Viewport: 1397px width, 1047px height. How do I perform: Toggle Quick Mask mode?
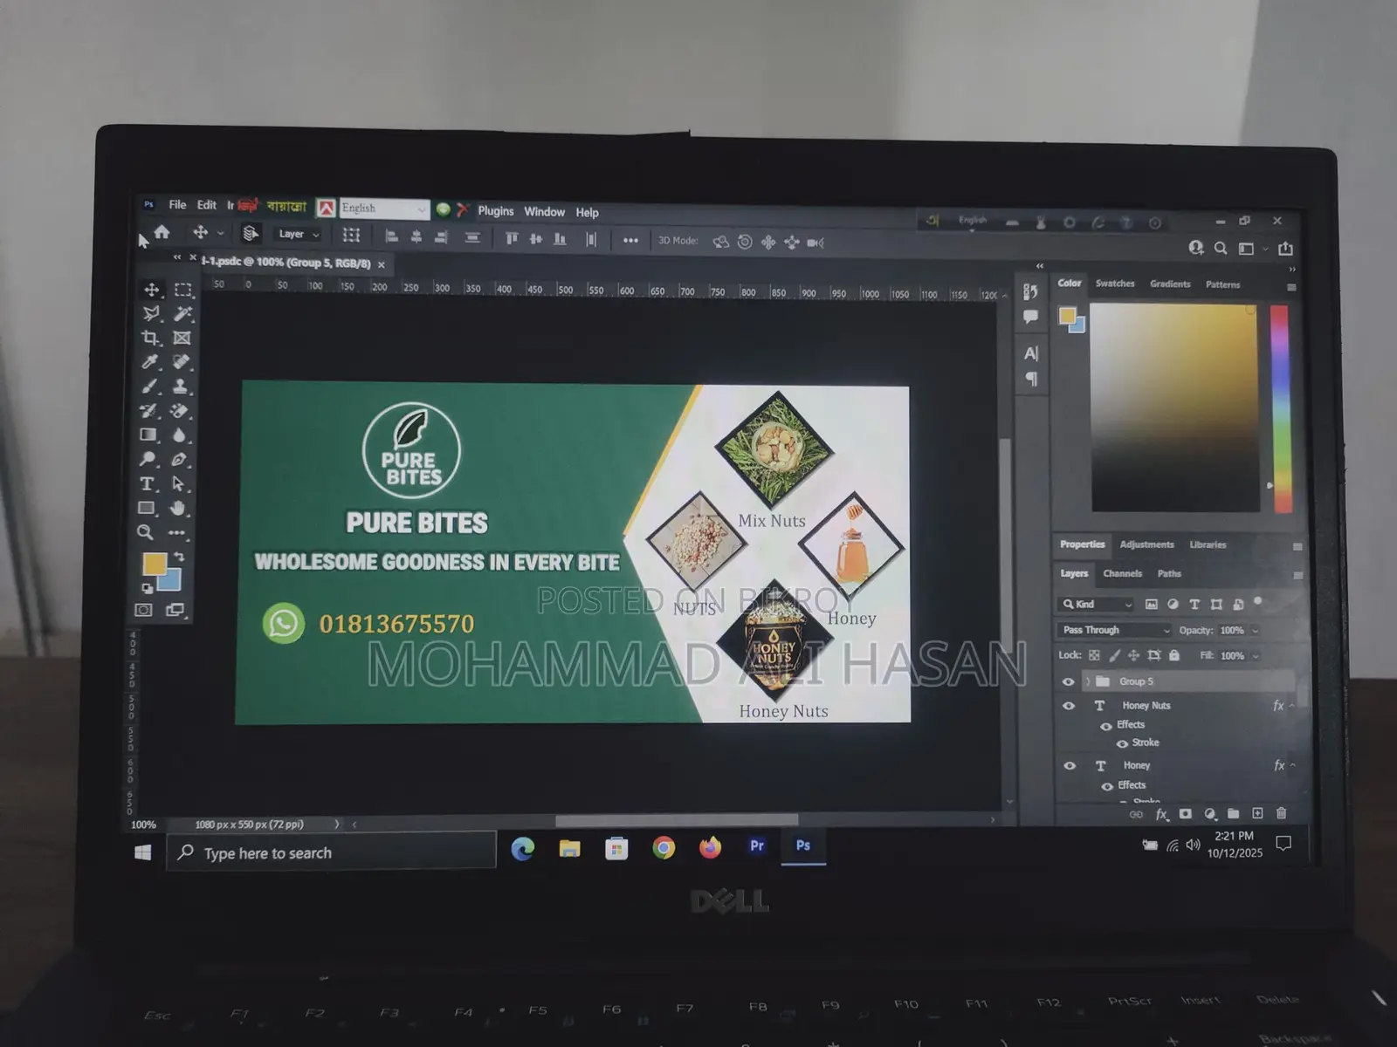[x=143, y=610]
